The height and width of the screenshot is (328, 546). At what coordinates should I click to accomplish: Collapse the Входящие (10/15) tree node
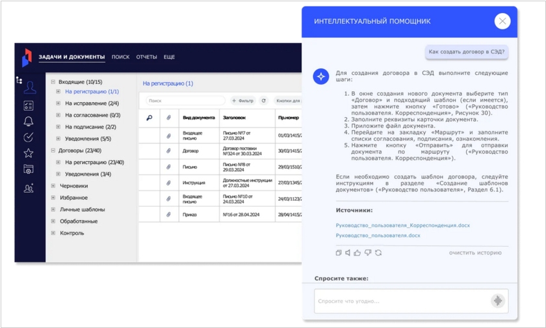(53, 82)
